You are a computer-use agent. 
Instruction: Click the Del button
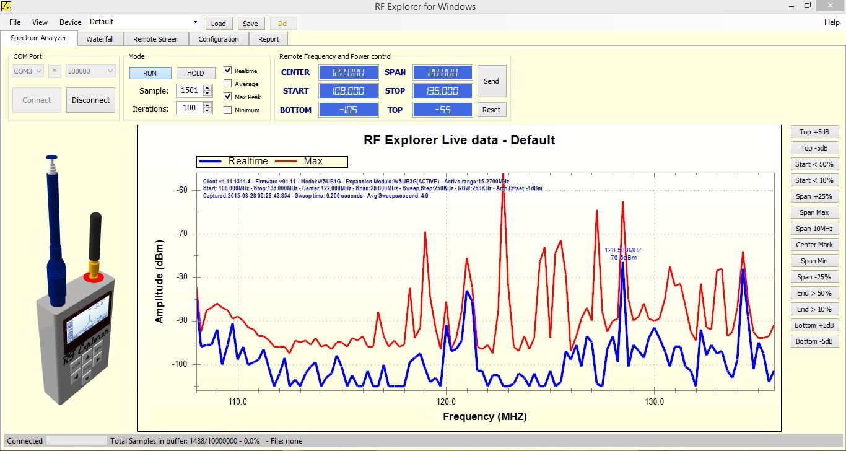click(x=283, y=24)
